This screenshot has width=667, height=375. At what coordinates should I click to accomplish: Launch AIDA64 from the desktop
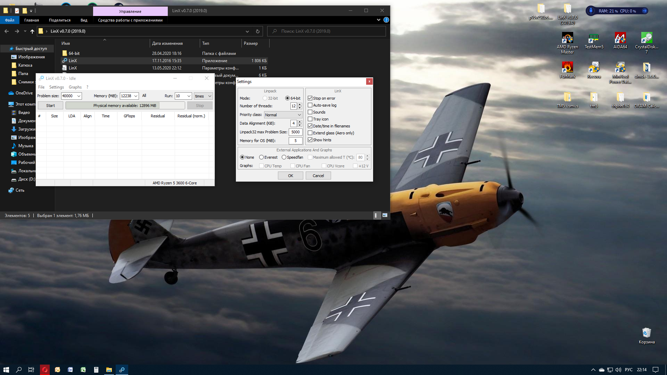[620, 38]
